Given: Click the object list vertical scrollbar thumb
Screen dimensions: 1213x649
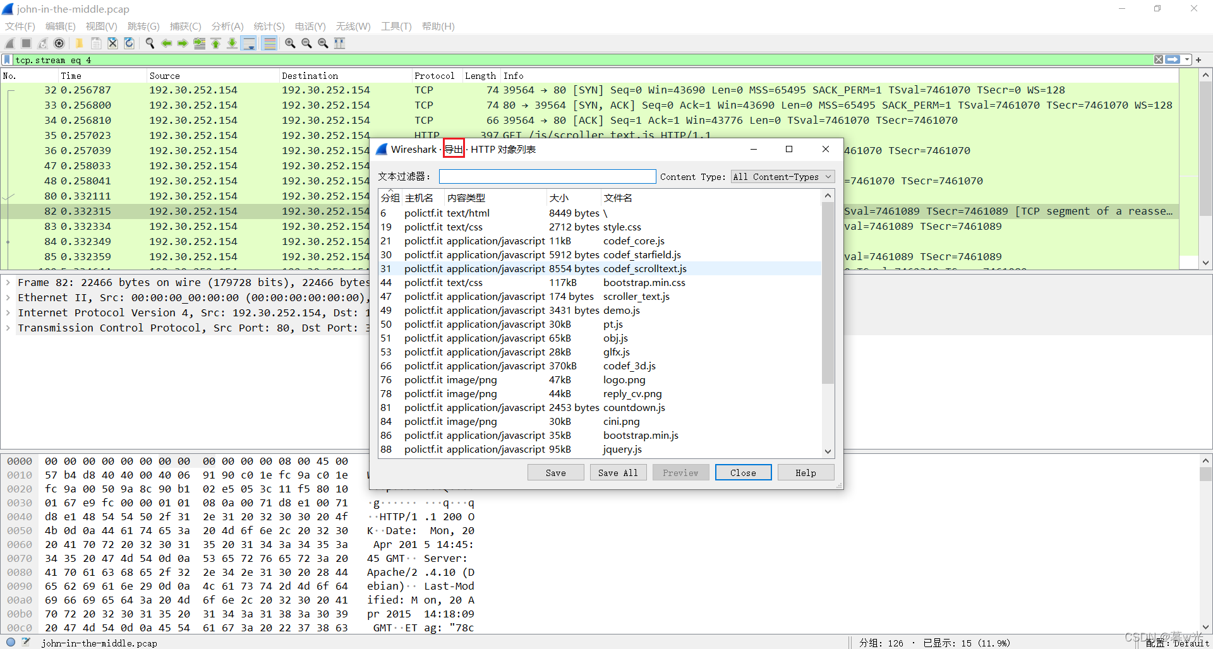Looking at the screenshot, I should pos(828,293).
